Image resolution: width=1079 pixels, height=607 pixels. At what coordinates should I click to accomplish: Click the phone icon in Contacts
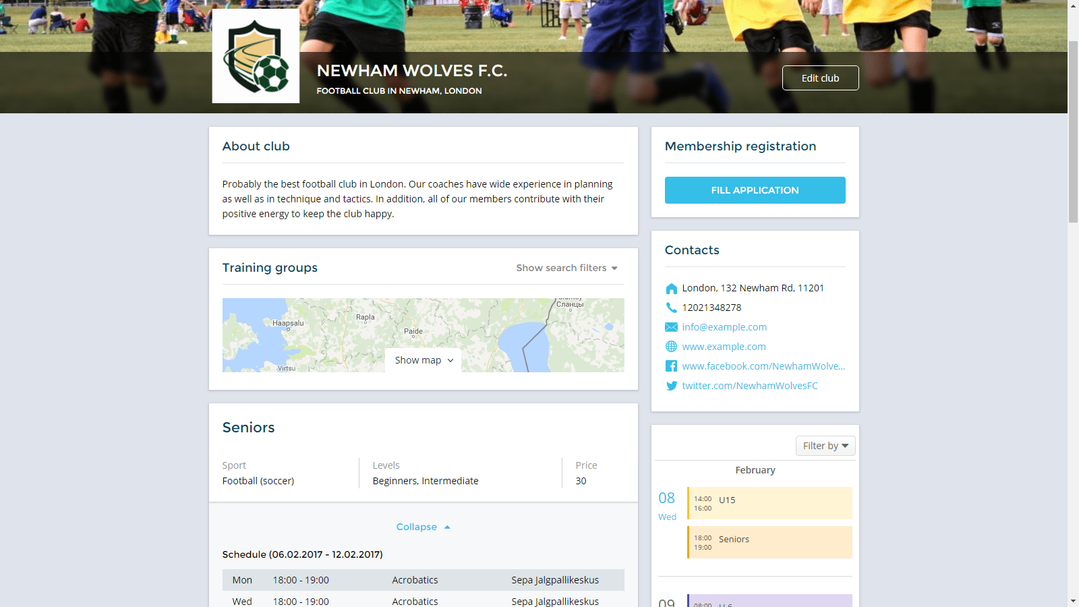(x=671, y=308)
